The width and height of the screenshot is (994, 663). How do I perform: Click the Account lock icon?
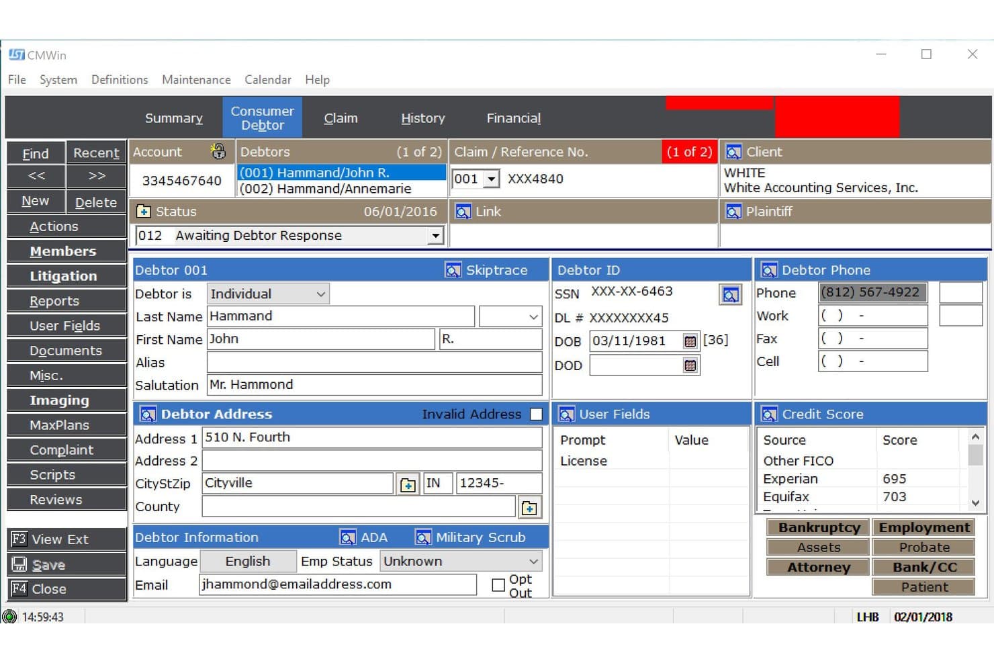click(x=218, y=151)
